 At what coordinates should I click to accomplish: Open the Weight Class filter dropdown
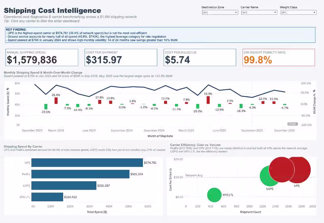pos(298,13)
